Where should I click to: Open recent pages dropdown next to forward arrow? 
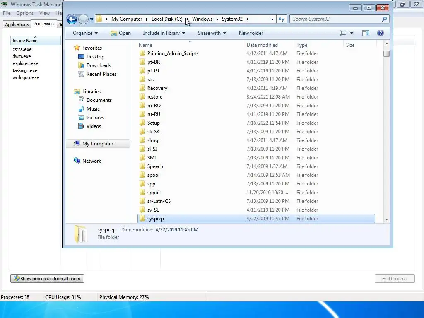tap(92, 19)
